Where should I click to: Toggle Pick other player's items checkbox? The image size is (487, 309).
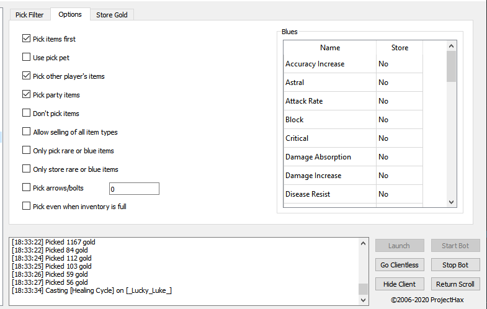click(x=27, y=76)
